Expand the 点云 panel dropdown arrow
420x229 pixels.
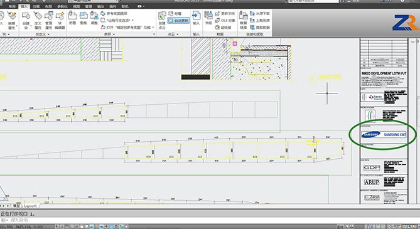[x=178, y=35]
